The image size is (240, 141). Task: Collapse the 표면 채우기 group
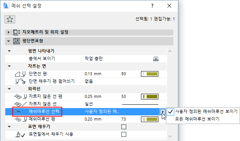pyautogui.click(x=9, y=127)
